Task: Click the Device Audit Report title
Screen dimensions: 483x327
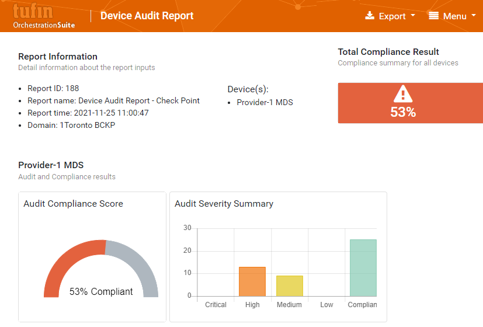Action: pyautogui.click(x=147, y=16)
